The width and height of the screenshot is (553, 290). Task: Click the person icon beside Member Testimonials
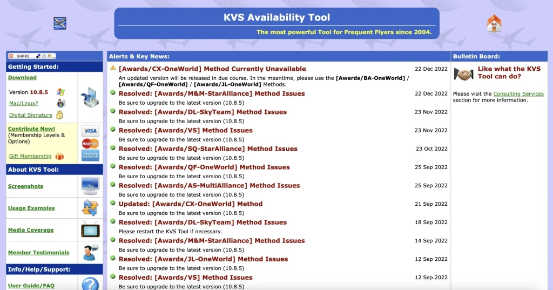[x=90, y=253]
